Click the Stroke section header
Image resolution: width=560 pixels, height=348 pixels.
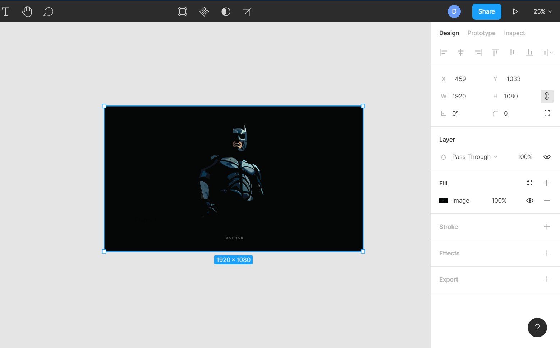[x=449, y=227]
